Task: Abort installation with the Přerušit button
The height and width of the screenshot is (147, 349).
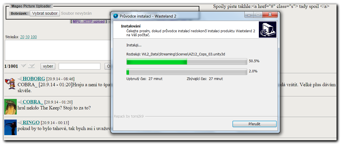Action: [x=254, y=124]
